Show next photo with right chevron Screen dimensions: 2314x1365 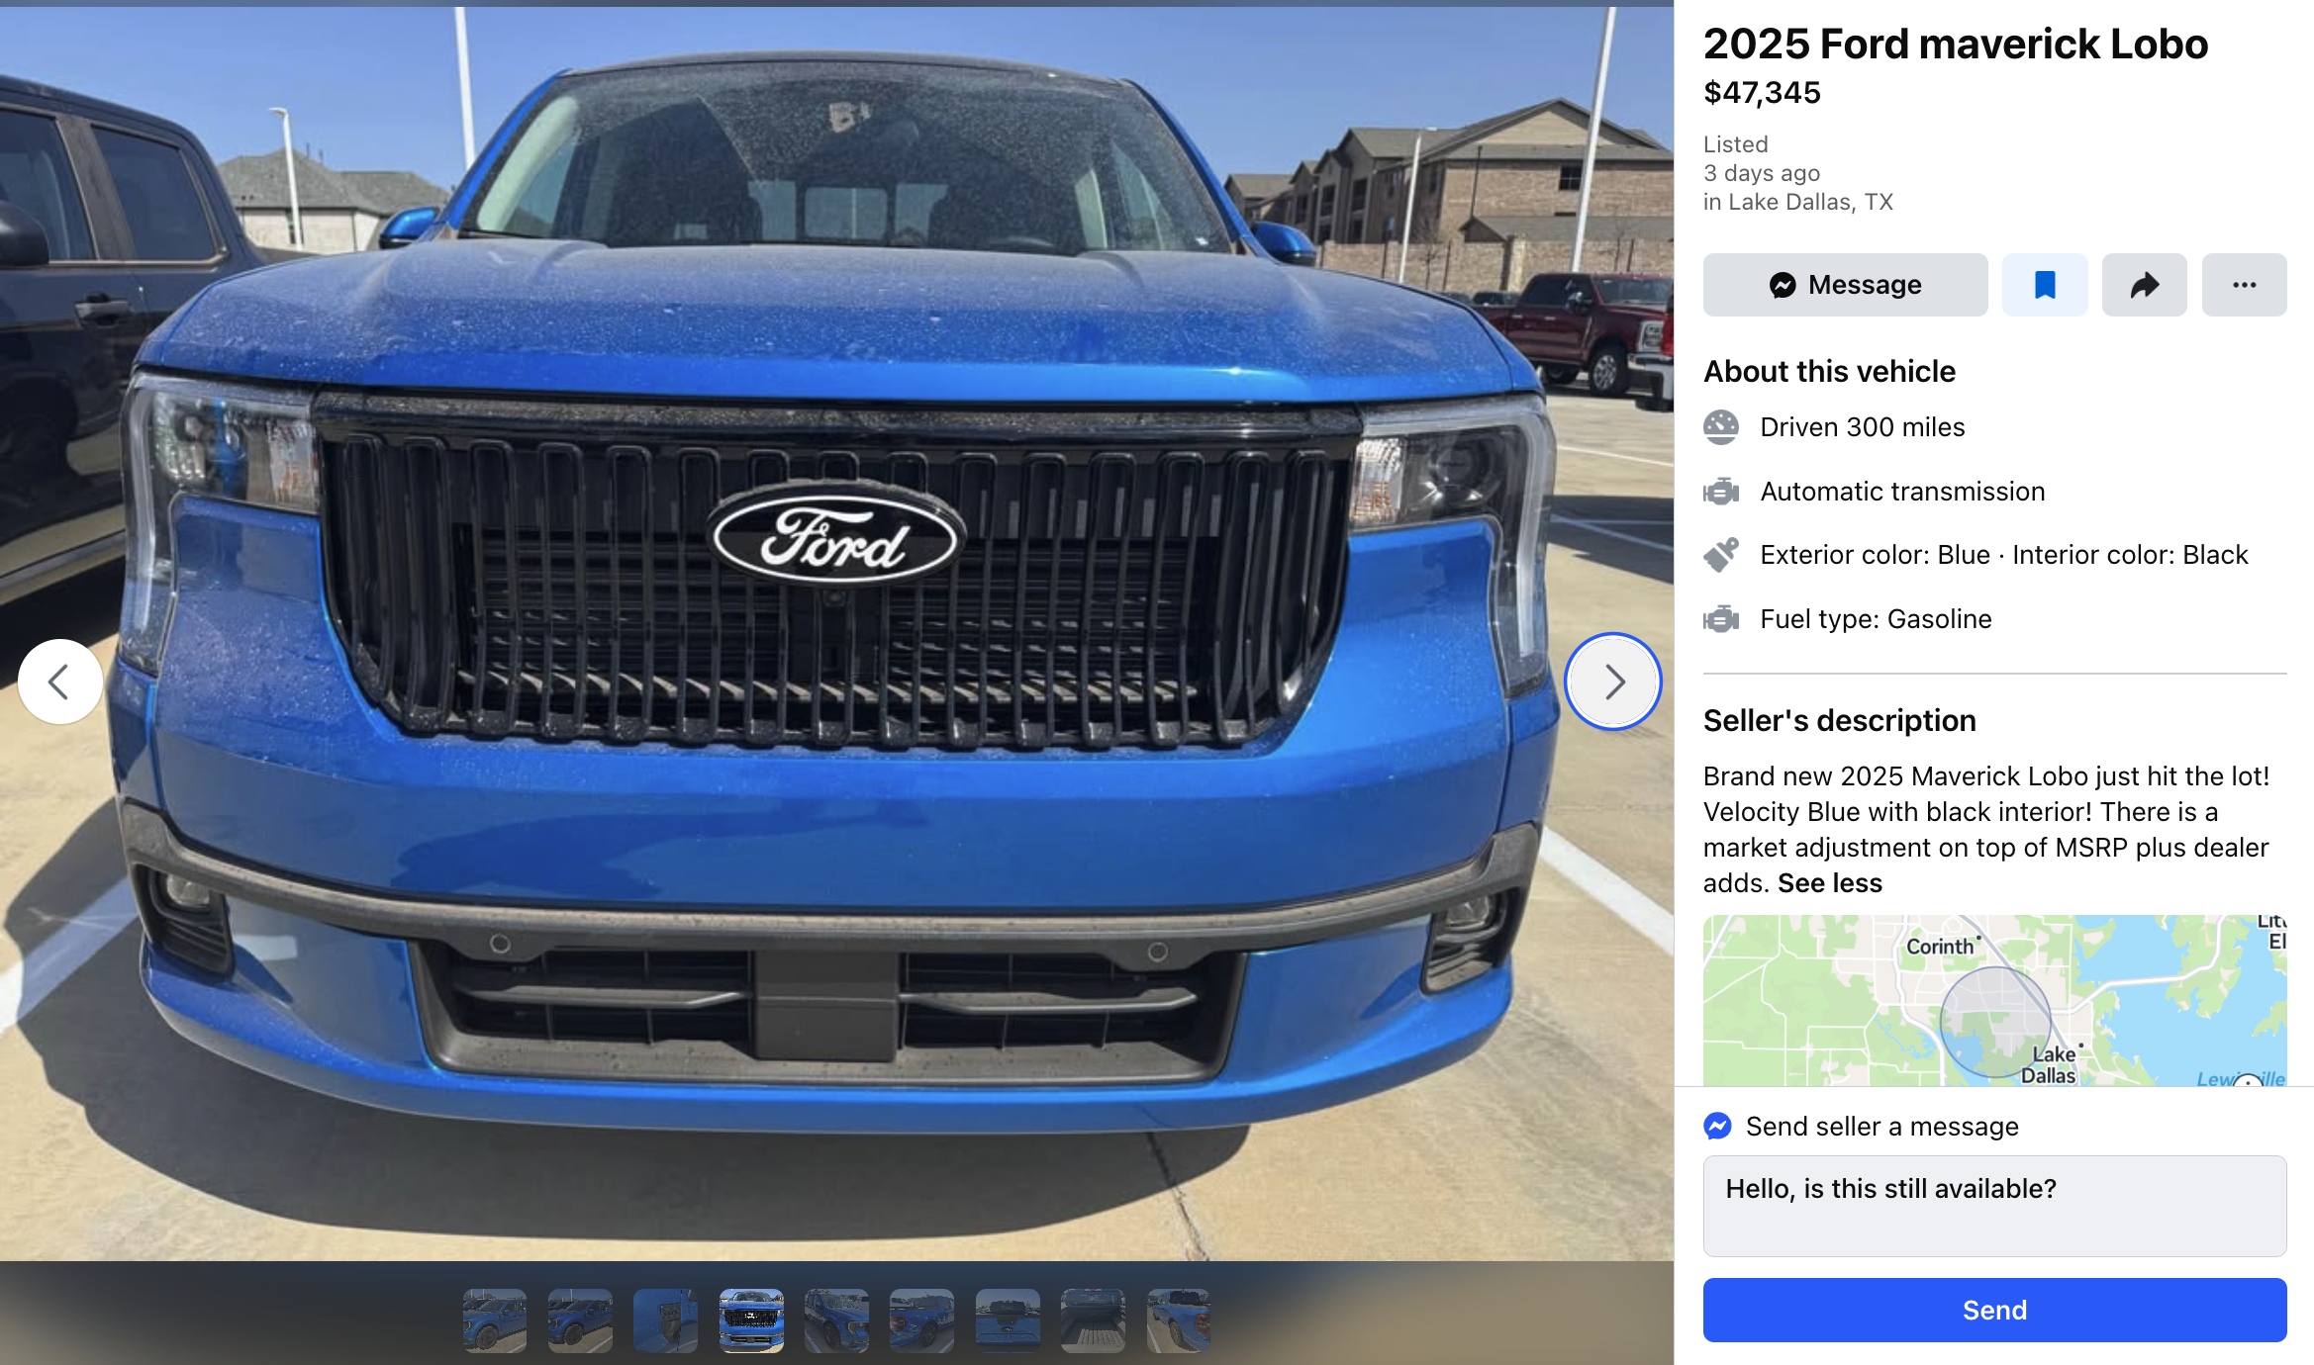[x=1613, y=682]
